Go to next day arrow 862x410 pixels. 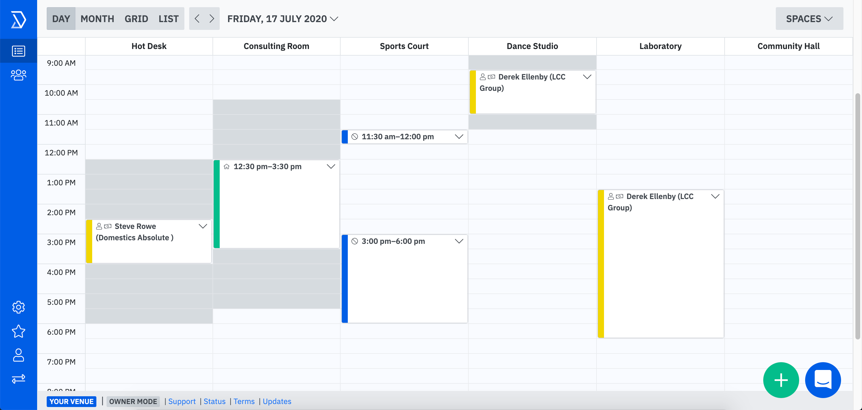click(x=212, y=19)
